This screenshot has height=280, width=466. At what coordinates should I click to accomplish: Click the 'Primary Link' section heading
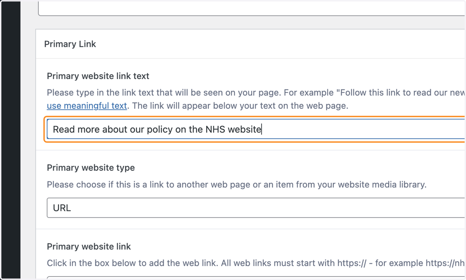(x=70, y=44)
